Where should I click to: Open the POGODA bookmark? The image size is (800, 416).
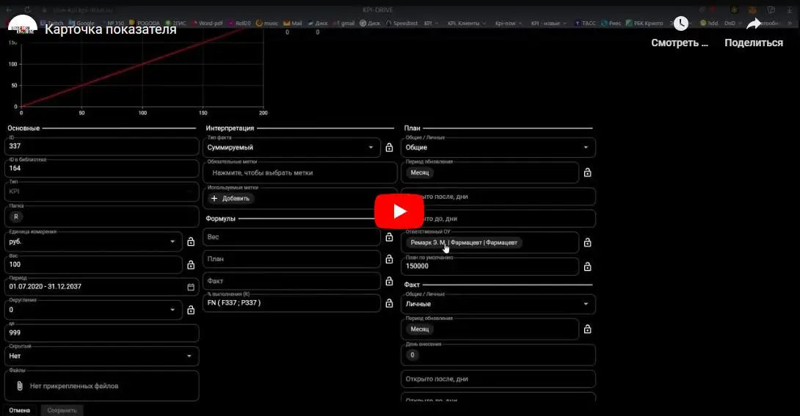[145, 23]
